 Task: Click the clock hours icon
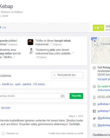[x=94, y=87]
